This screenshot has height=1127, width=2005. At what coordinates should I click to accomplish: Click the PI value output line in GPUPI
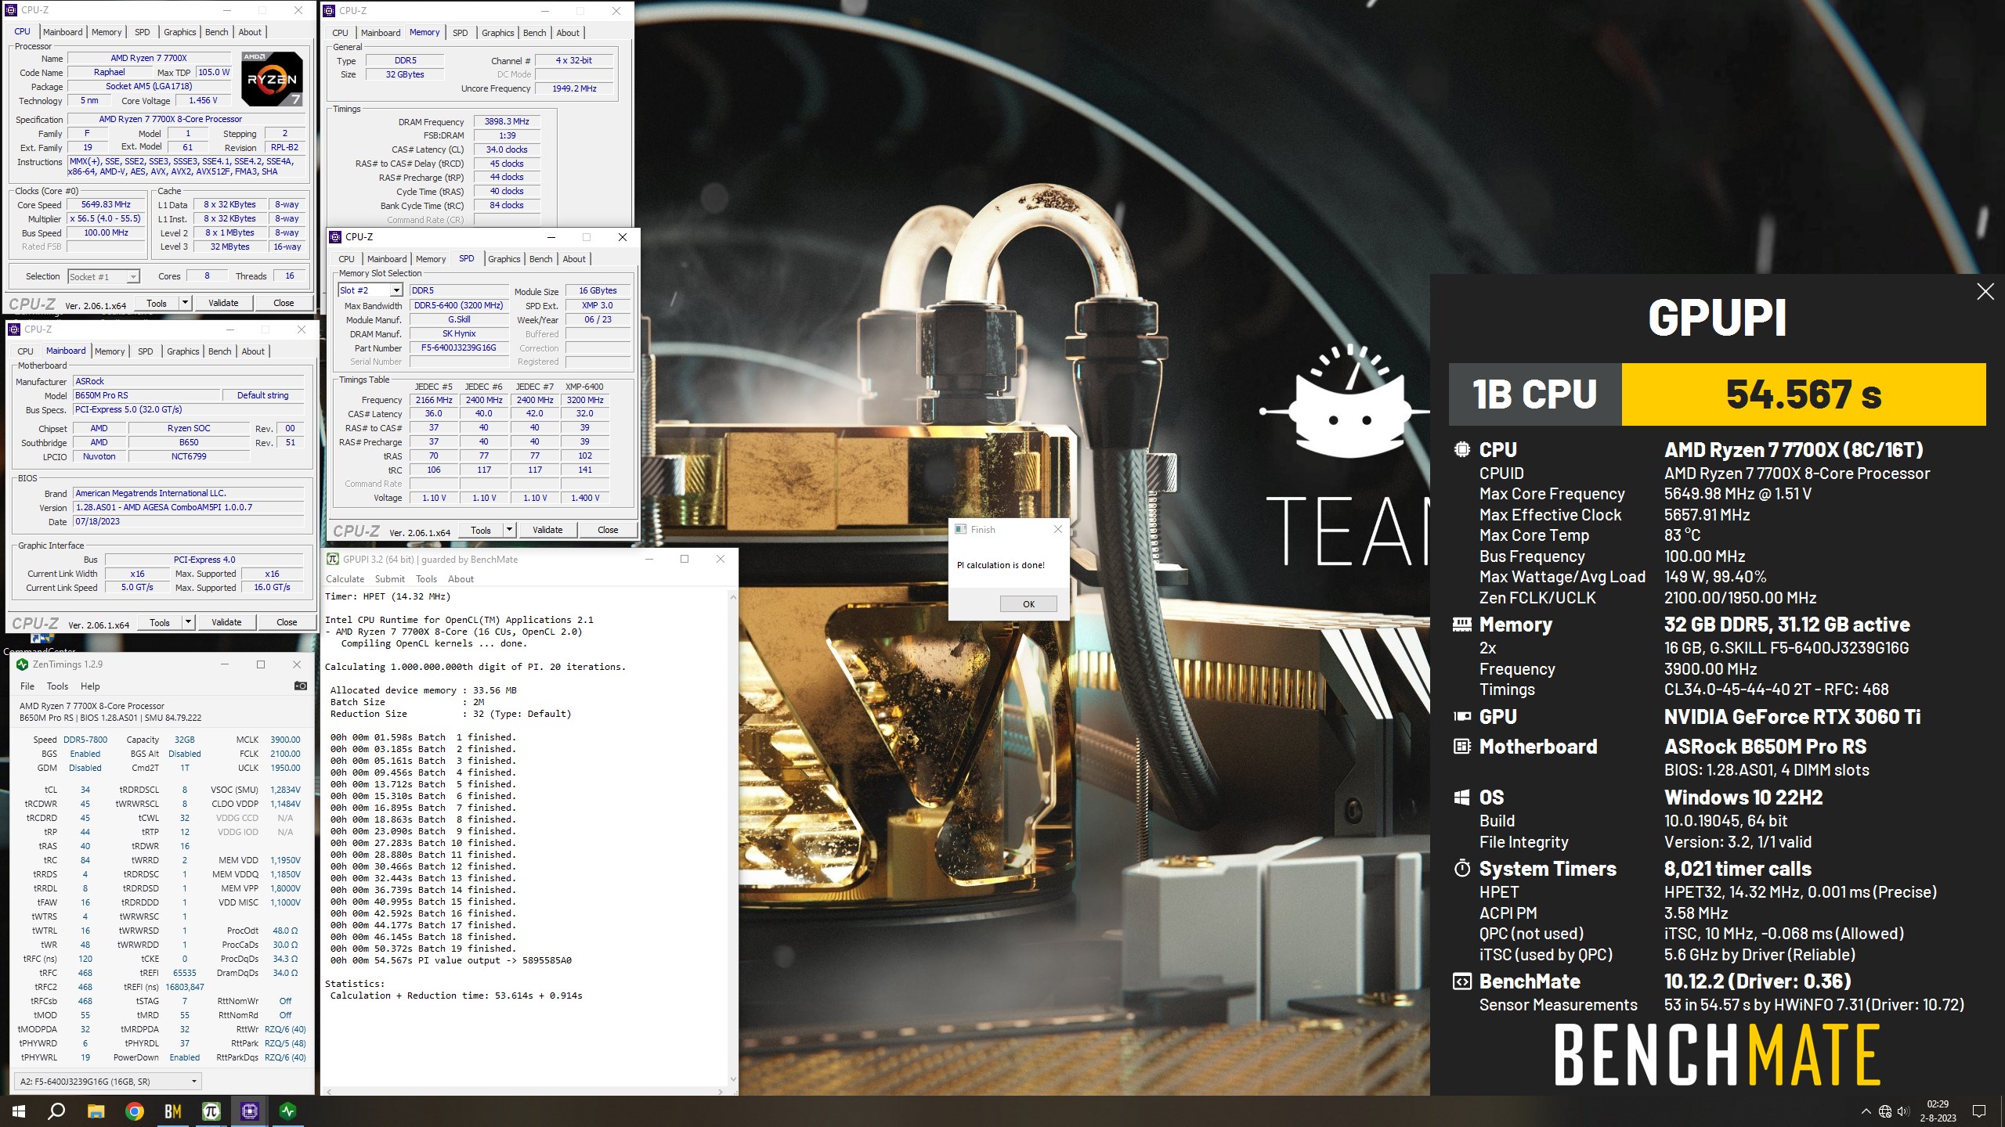click(451, 960)
